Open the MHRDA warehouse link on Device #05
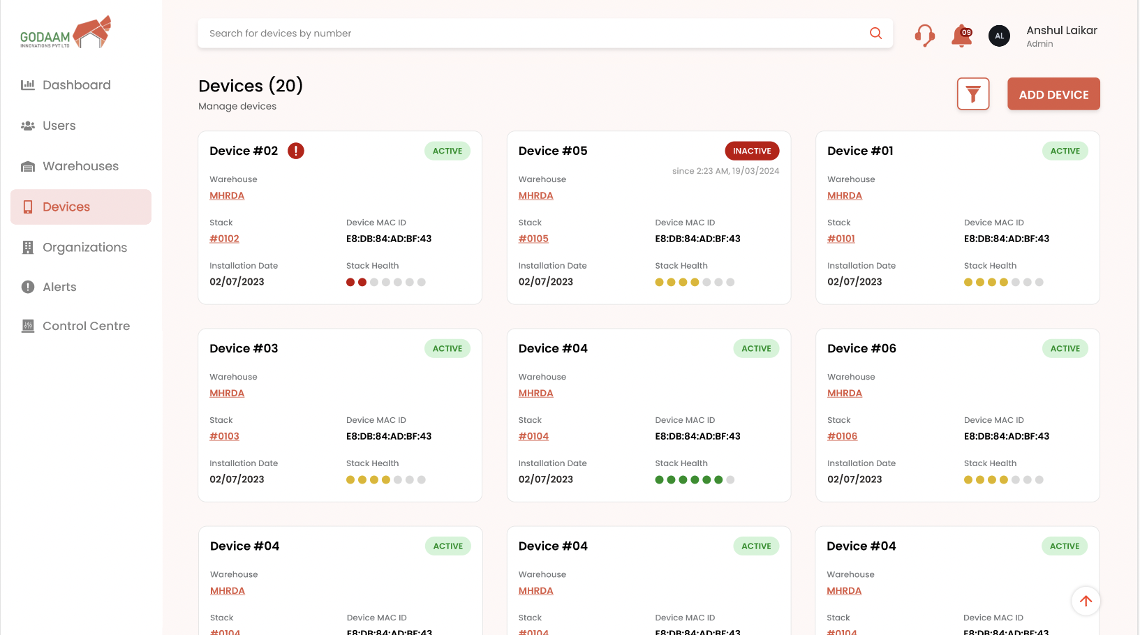The image size is (1140, 635). pyautogui.click(x=535, y=195)
